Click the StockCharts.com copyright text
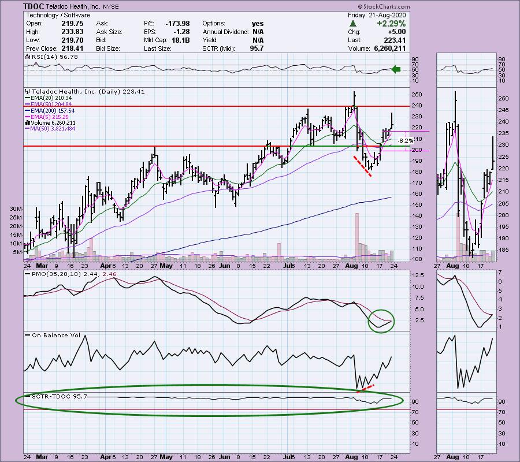The width and height of the screenshot is (520, 462). coord(384,6)
